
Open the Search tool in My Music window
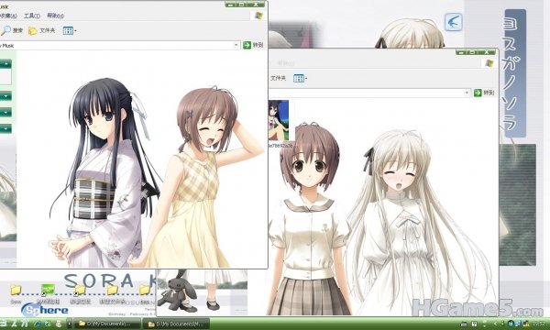(12, 30)
